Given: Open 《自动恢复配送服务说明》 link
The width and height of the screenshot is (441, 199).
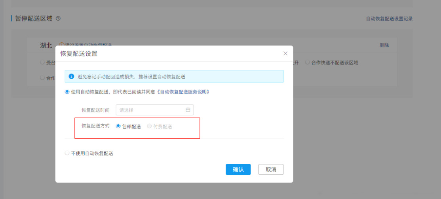Looking at the screenshot, I should pos(182,92).
